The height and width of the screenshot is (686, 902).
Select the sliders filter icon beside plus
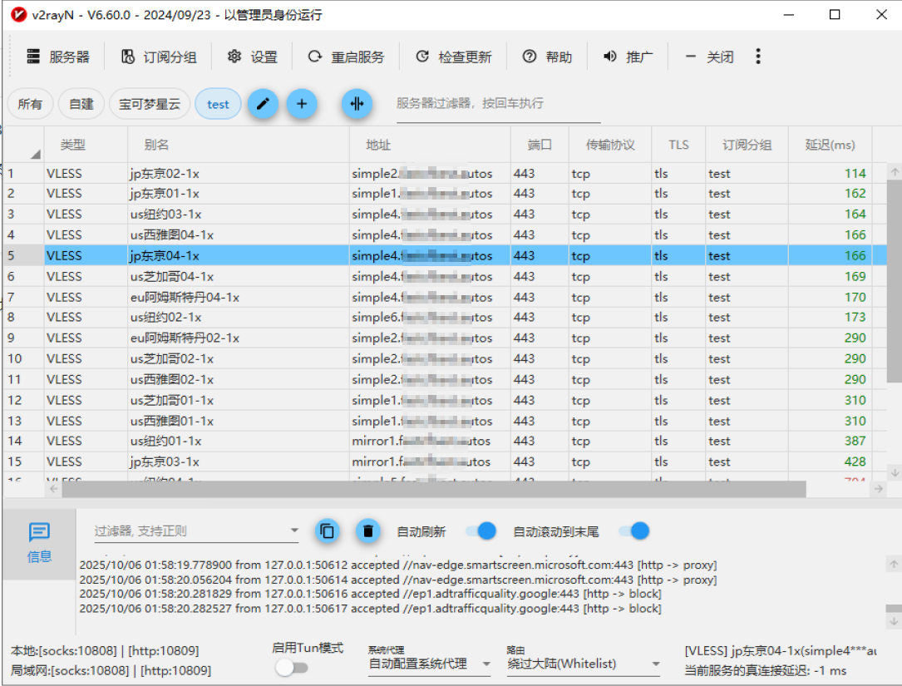tap(357, 104)
